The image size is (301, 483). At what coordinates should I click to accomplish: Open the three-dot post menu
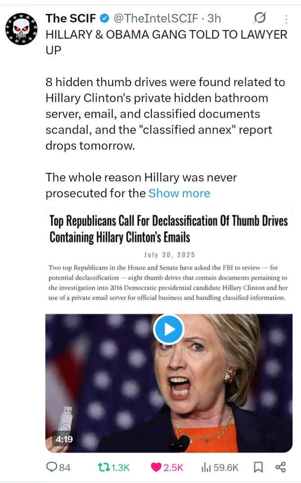(x=286, y=19)
